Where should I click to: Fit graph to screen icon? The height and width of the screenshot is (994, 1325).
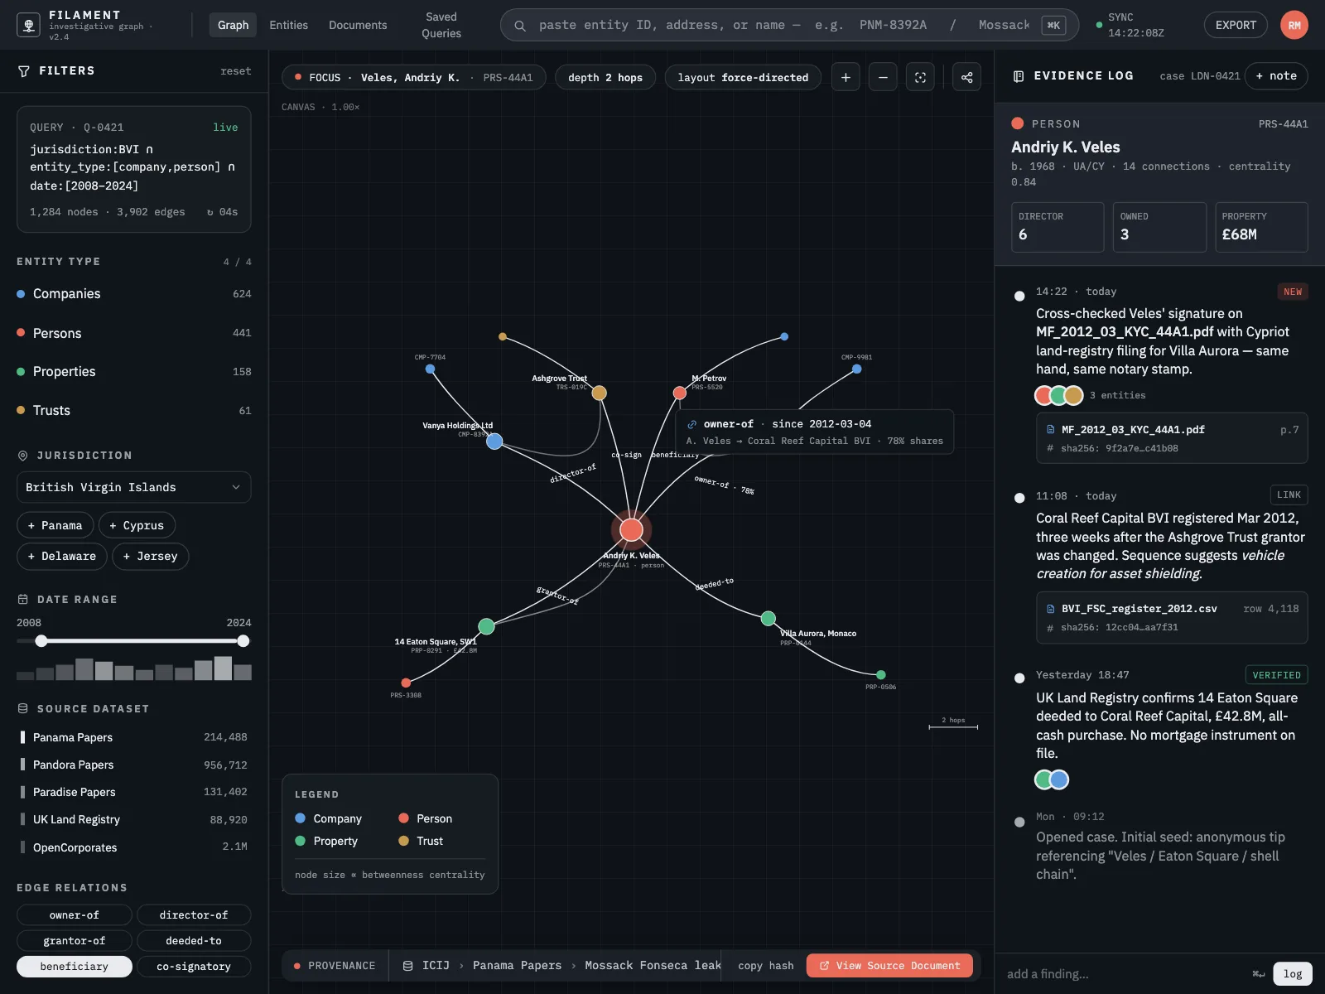[x=920, y=77]
